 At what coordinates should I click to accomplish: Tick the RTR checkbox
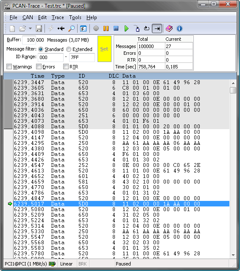(x=66, y=67)
